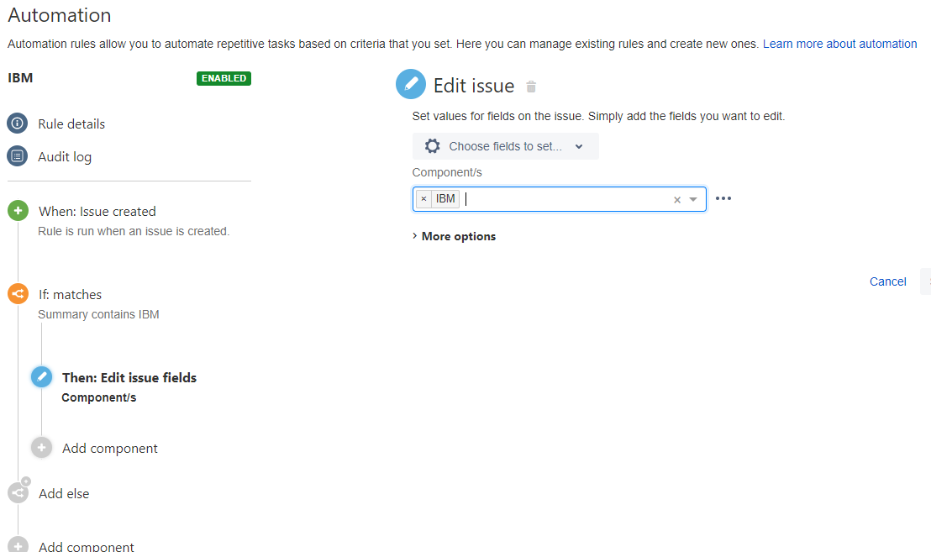The height and width of the screenshot is (552, 931).
Task: Delete the Edit issue action via trash icon
Action: 530,86
